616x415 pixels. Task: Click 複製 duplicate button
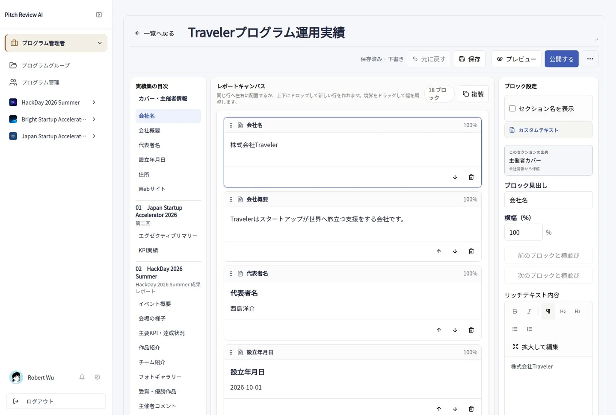tap(473, 94)
